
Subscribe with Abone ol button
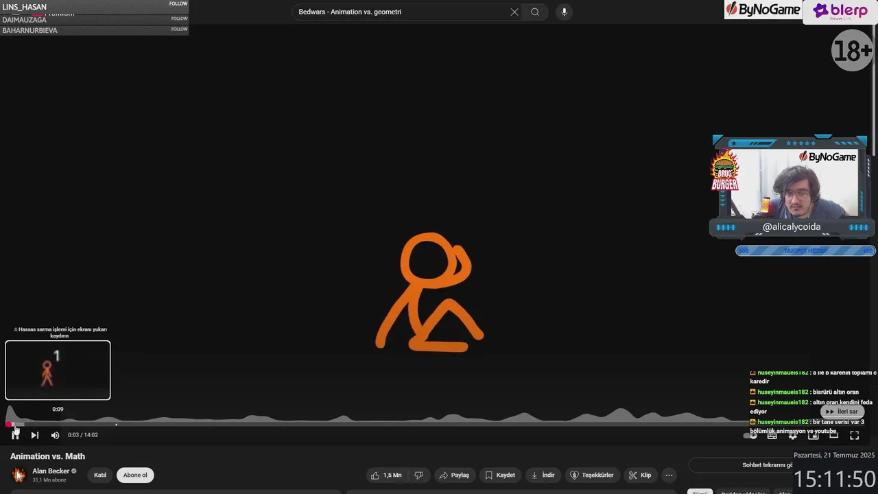(x=135, y=475)
